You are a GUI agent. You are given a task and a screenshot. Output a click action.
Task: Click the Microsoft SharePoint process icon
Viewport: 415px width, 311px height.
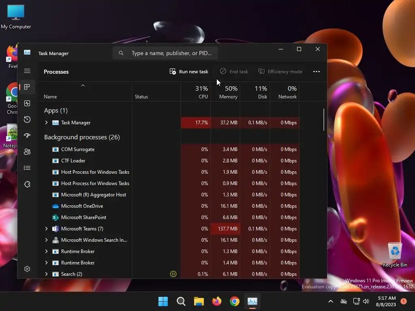[55, 217]
